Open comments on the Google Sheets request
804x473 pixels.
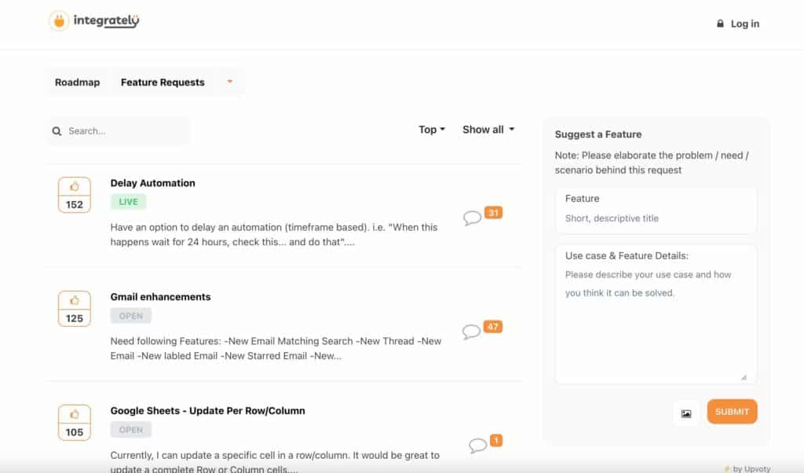[477, 445]
